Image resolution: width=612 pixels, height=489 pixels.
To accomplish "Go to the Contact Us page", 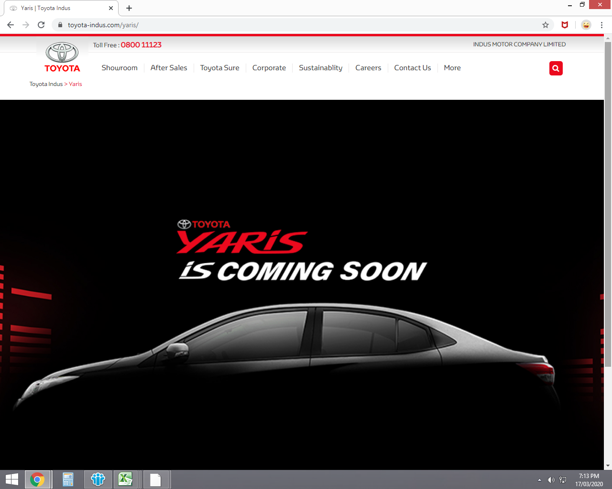I will tap(413, 68).
